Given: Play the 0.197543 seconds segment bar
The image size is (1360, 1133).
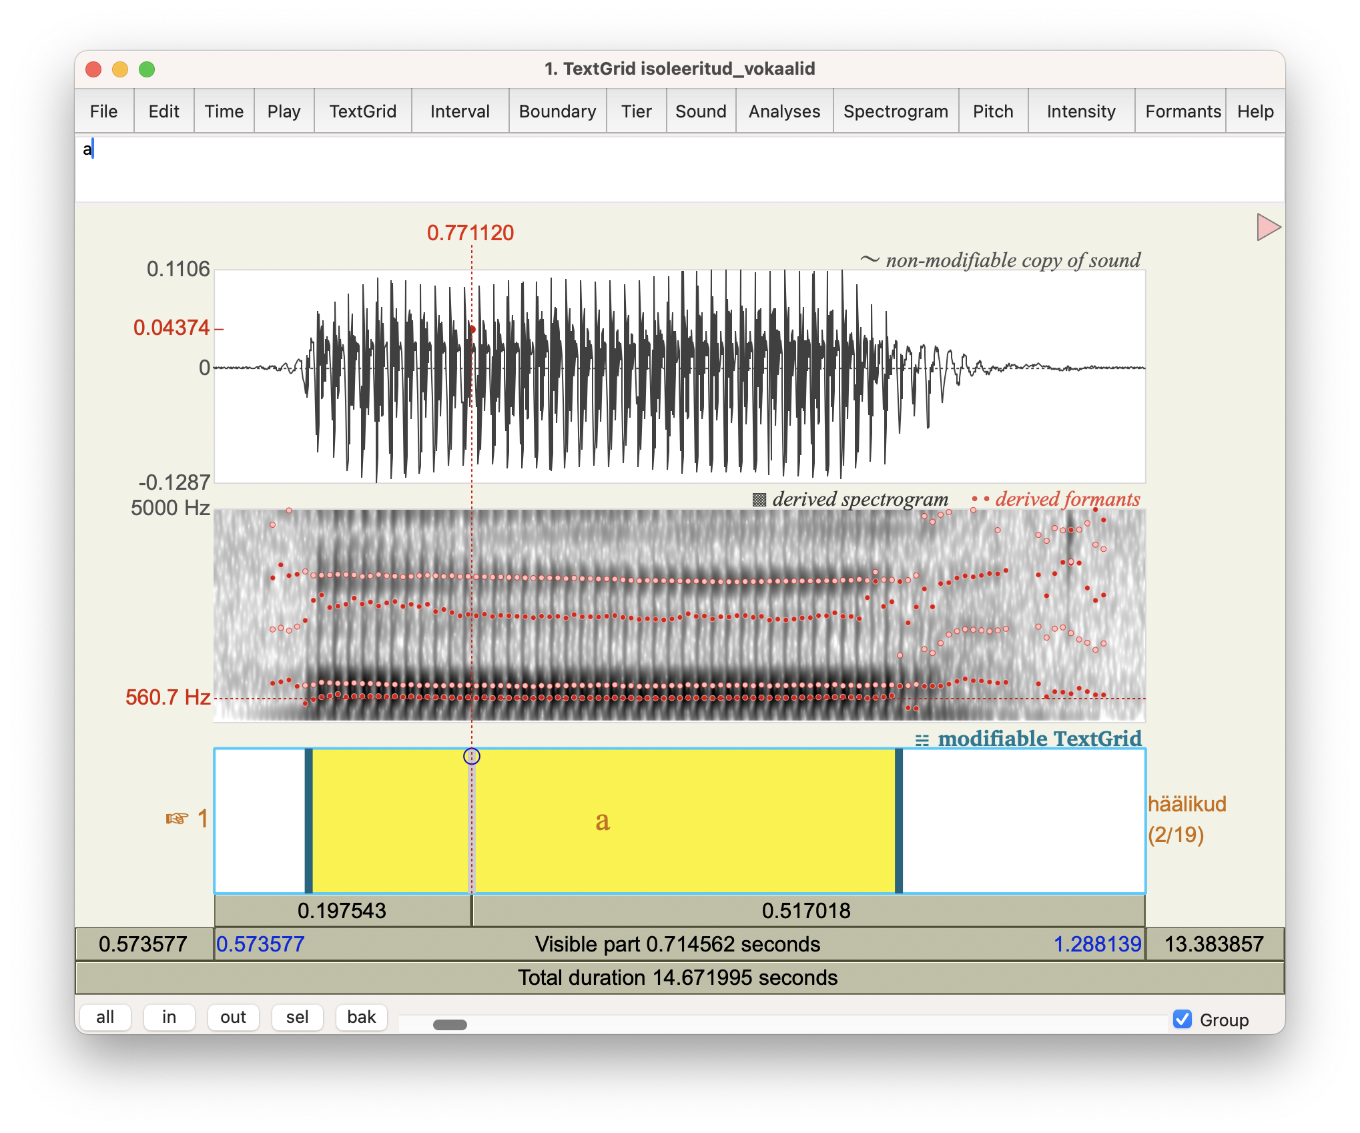Looking at the screenshot, I should point(343,911).
